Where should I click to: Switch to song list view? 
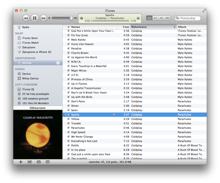click(x=149, y=18)
